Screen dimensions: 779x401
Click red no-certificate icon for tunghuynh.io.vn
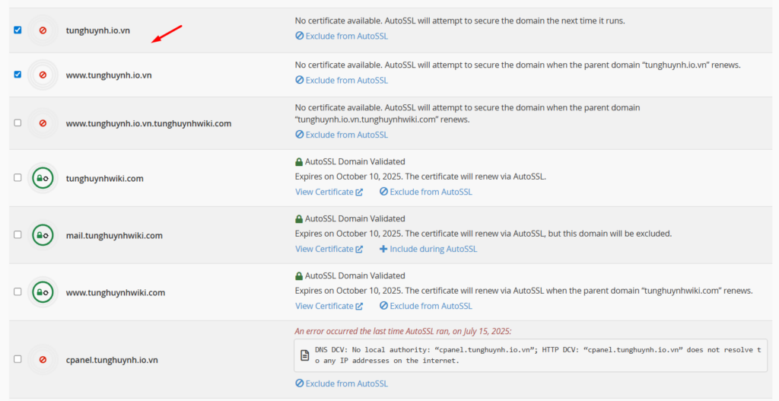pos(43,30)
